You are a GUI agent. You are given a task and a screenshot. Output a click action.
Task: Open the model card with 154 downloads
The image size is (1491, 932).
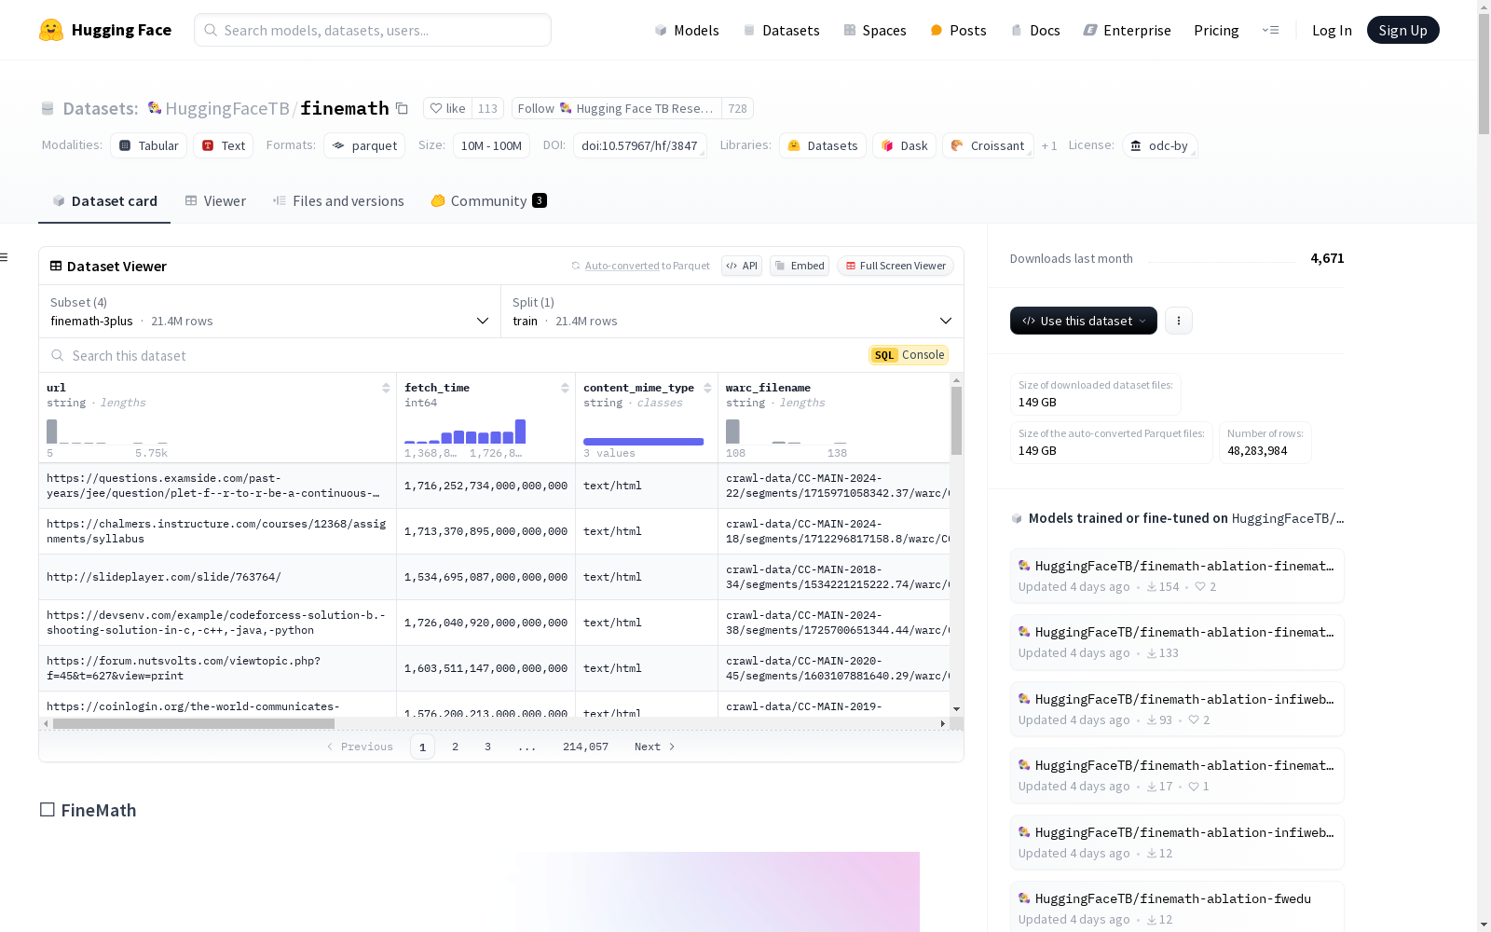click(1177, 576)
